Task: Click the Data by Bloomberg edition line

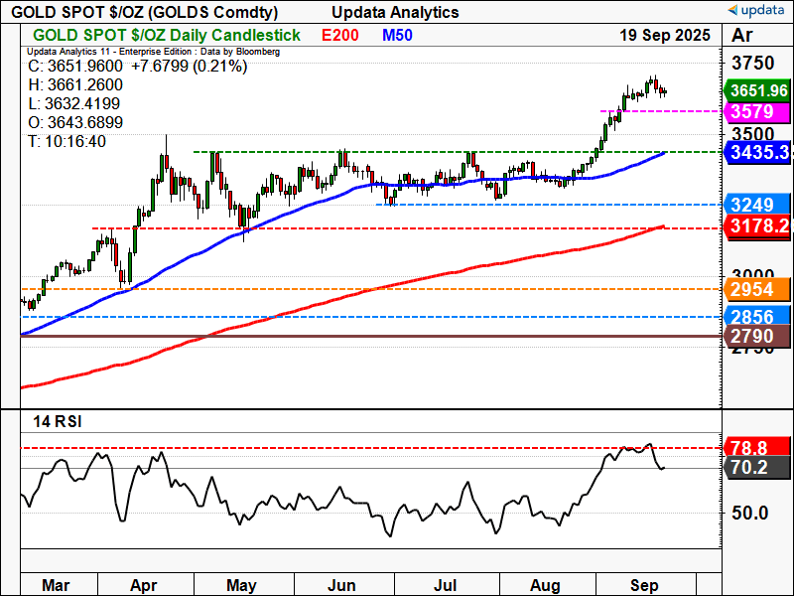Action: pos(154,52)
